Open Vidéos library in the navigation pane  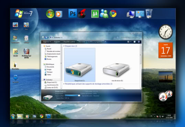(48, 74)
